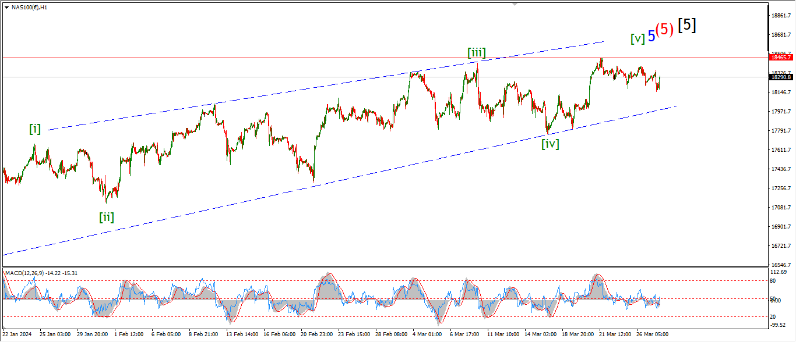Click the black [5] wave label
The image size is (796, 342).
coord(688,25)
